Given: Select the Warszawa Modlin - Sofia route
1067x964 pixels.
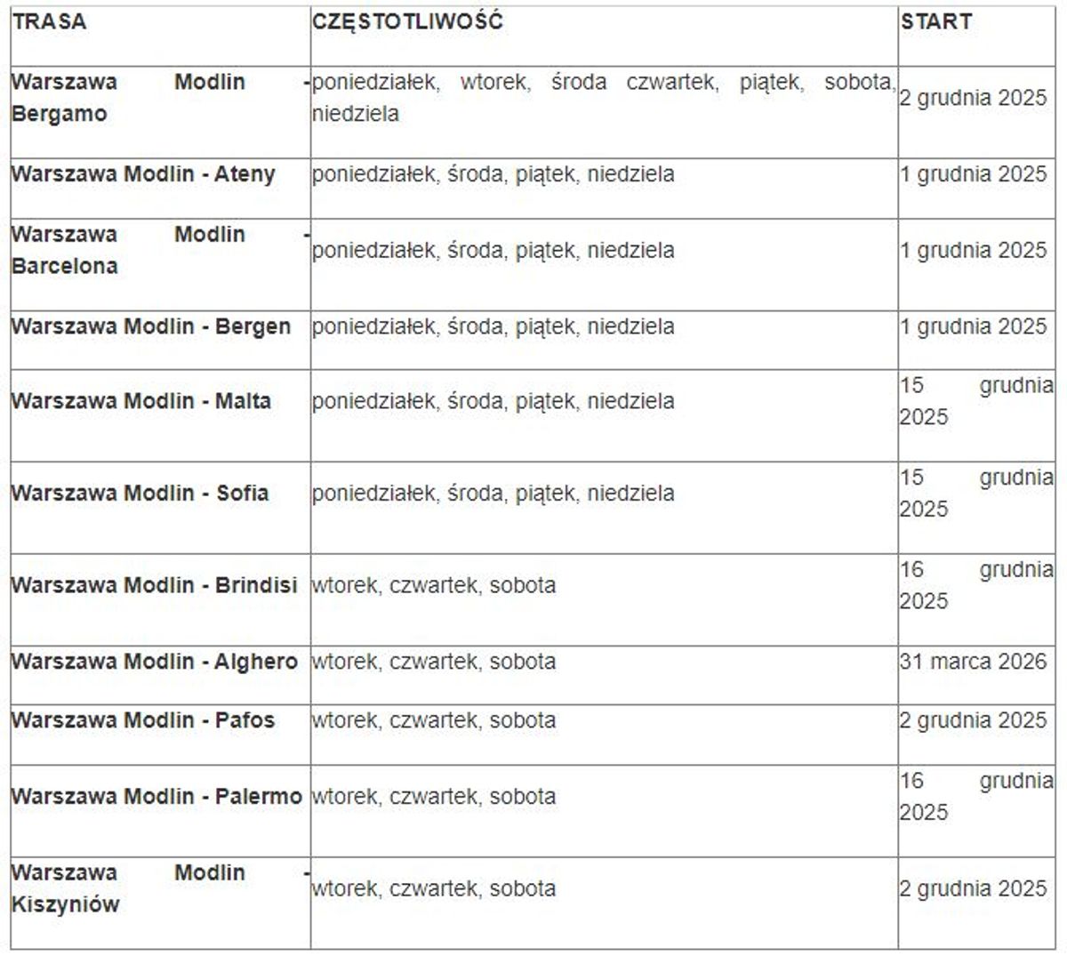Looking at the screenshot, I should (140, 494).
